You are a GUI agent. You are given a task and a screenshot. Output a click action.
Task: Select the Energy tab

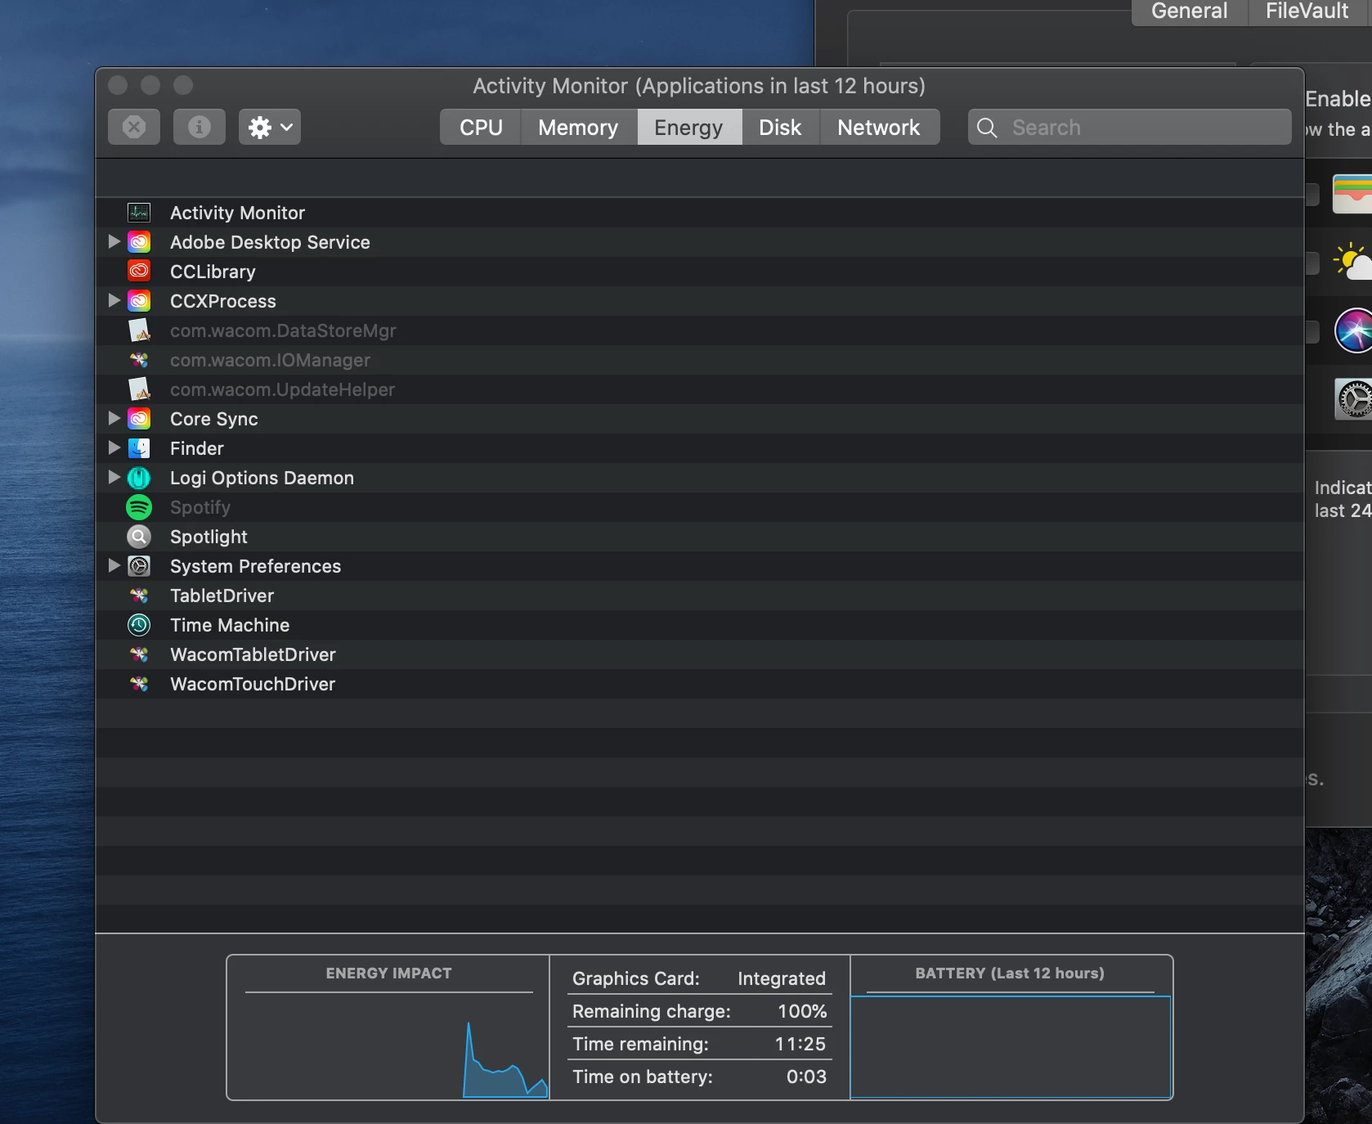pyautogui.click(x=688, y=128)
